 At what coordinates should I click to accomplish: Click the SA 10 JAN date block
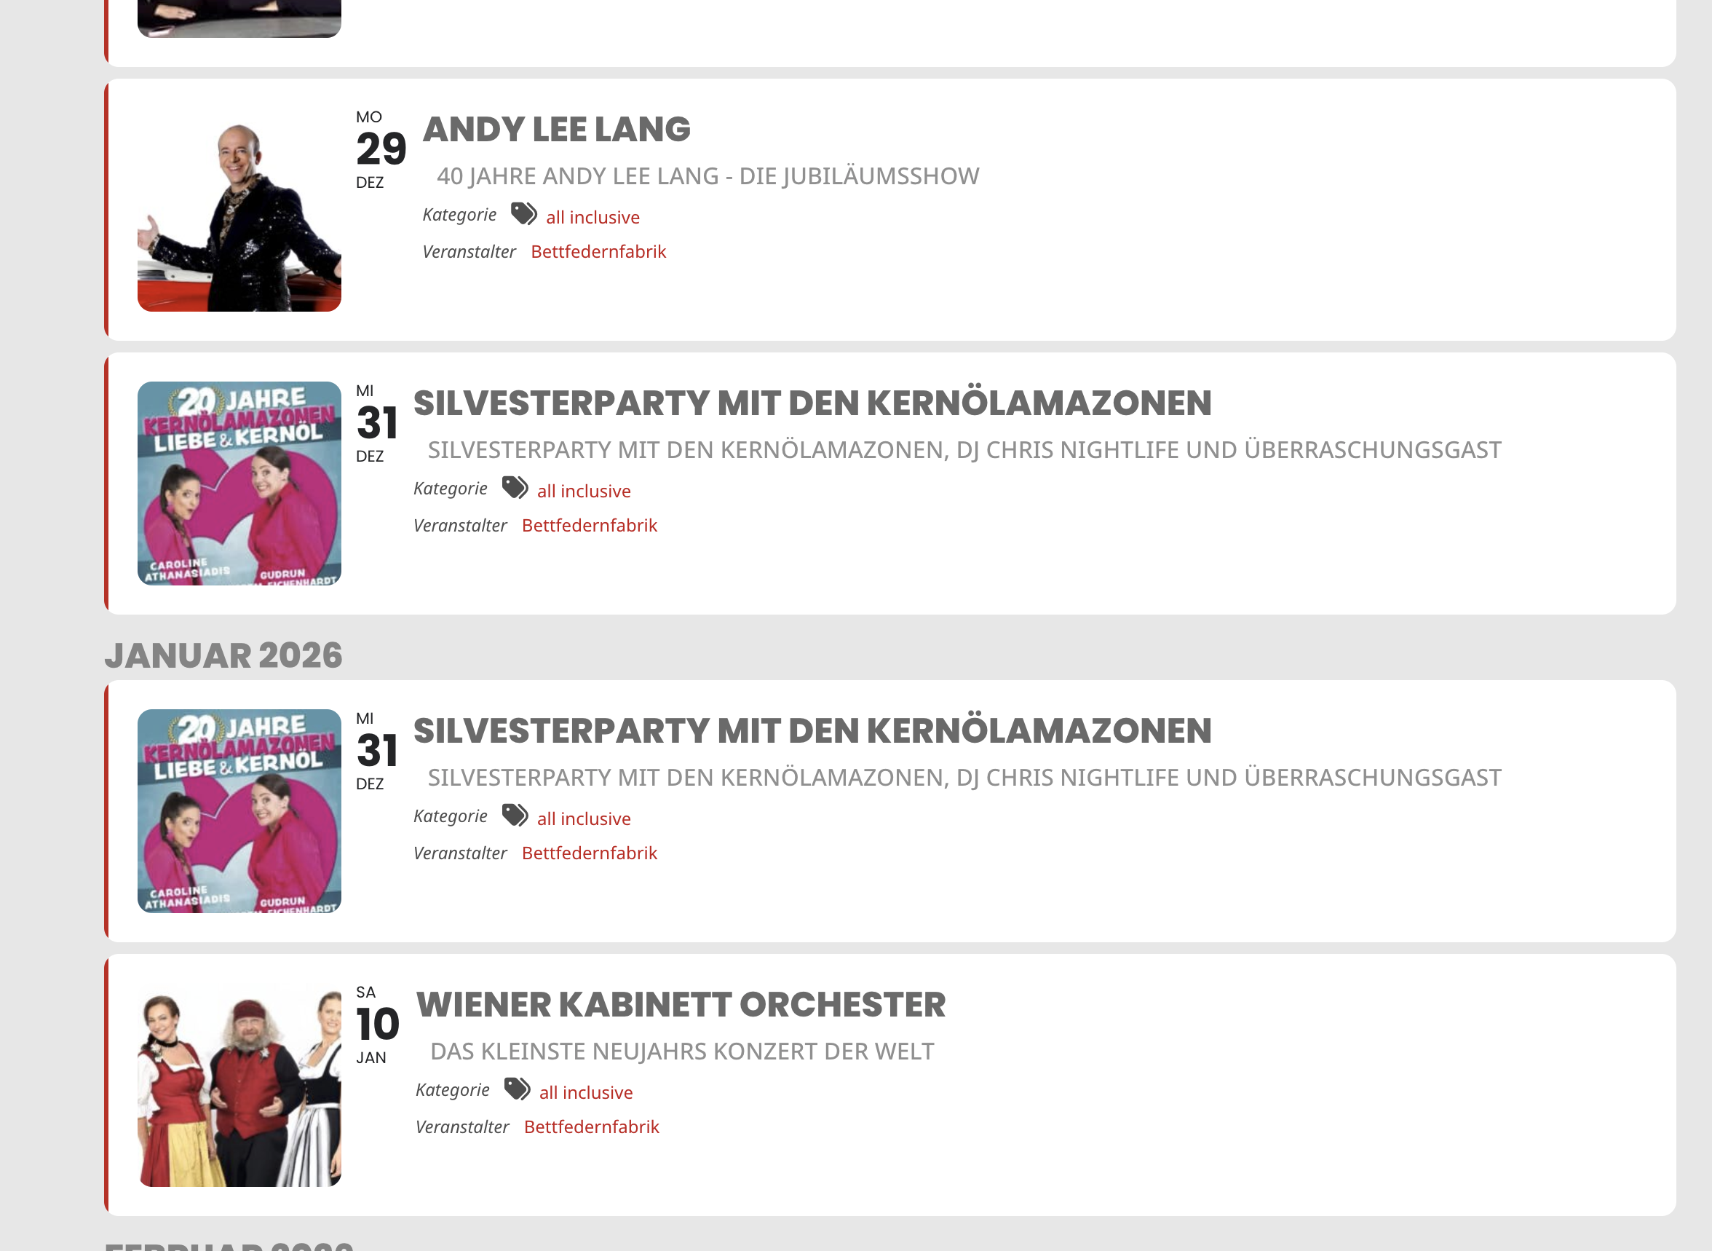[x=377, y=1024]
